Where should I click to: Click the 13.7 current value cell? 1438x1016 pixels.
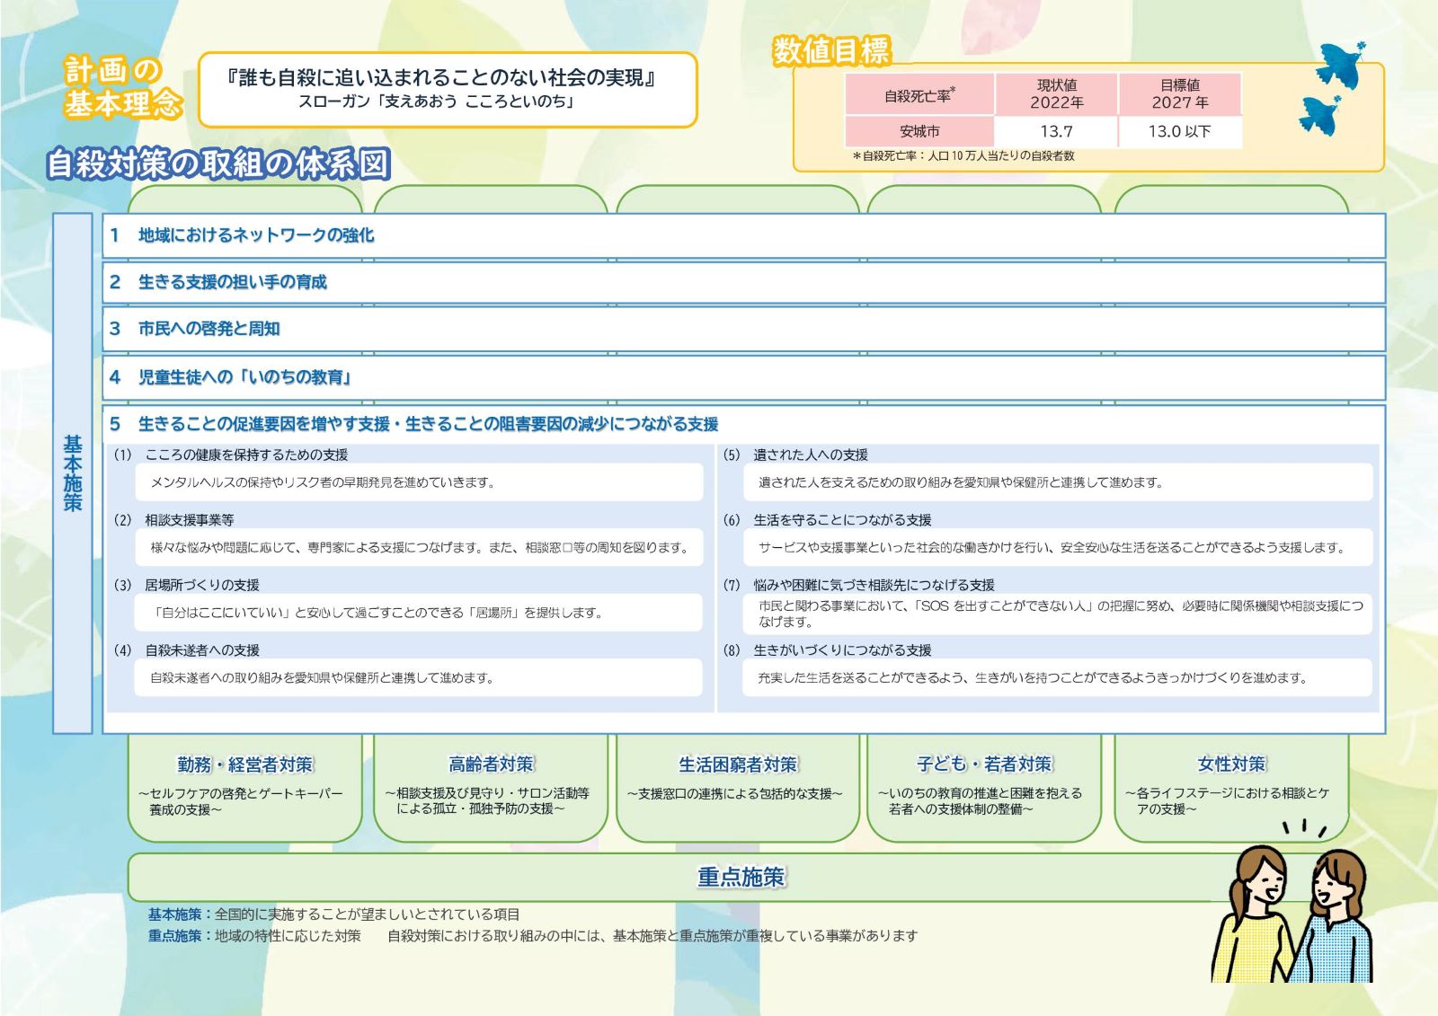click(1056, 131)
